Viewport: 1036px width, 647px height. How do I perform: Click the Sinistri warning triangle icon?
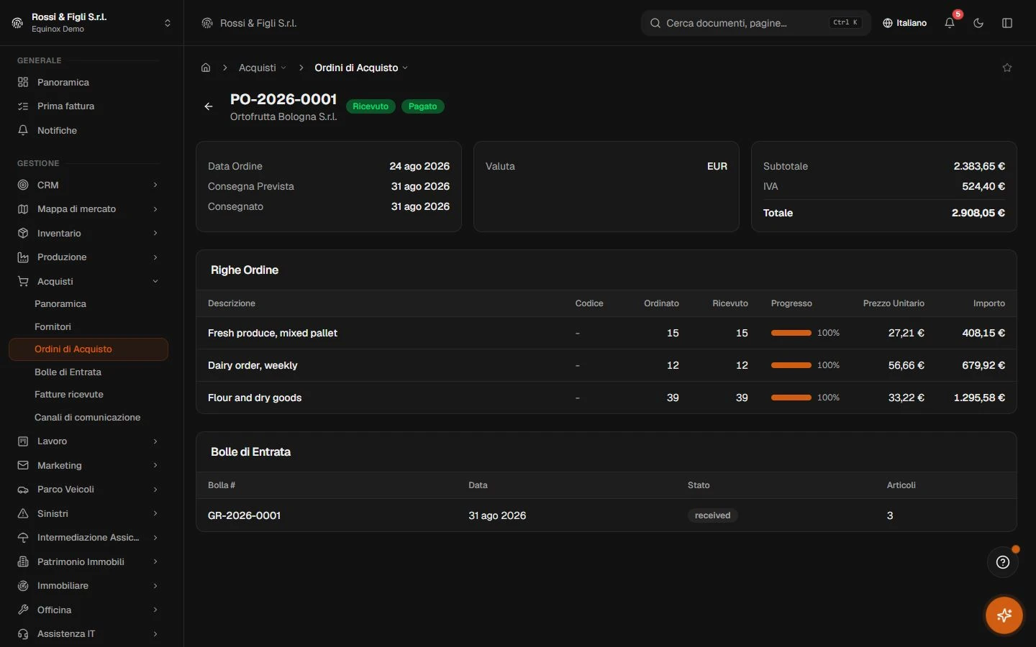(x=23, y=513)
